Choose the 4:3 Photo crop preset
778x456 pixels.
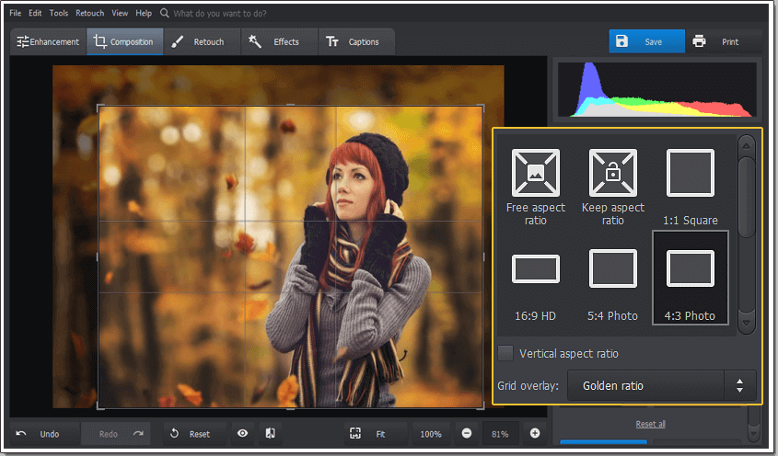click(690, 269)
